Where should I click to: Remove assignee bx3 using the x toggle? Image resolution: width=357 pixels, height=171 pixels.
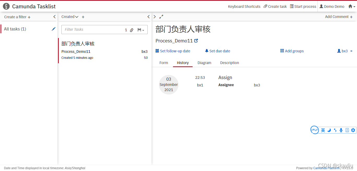click(x=352, y=51)
